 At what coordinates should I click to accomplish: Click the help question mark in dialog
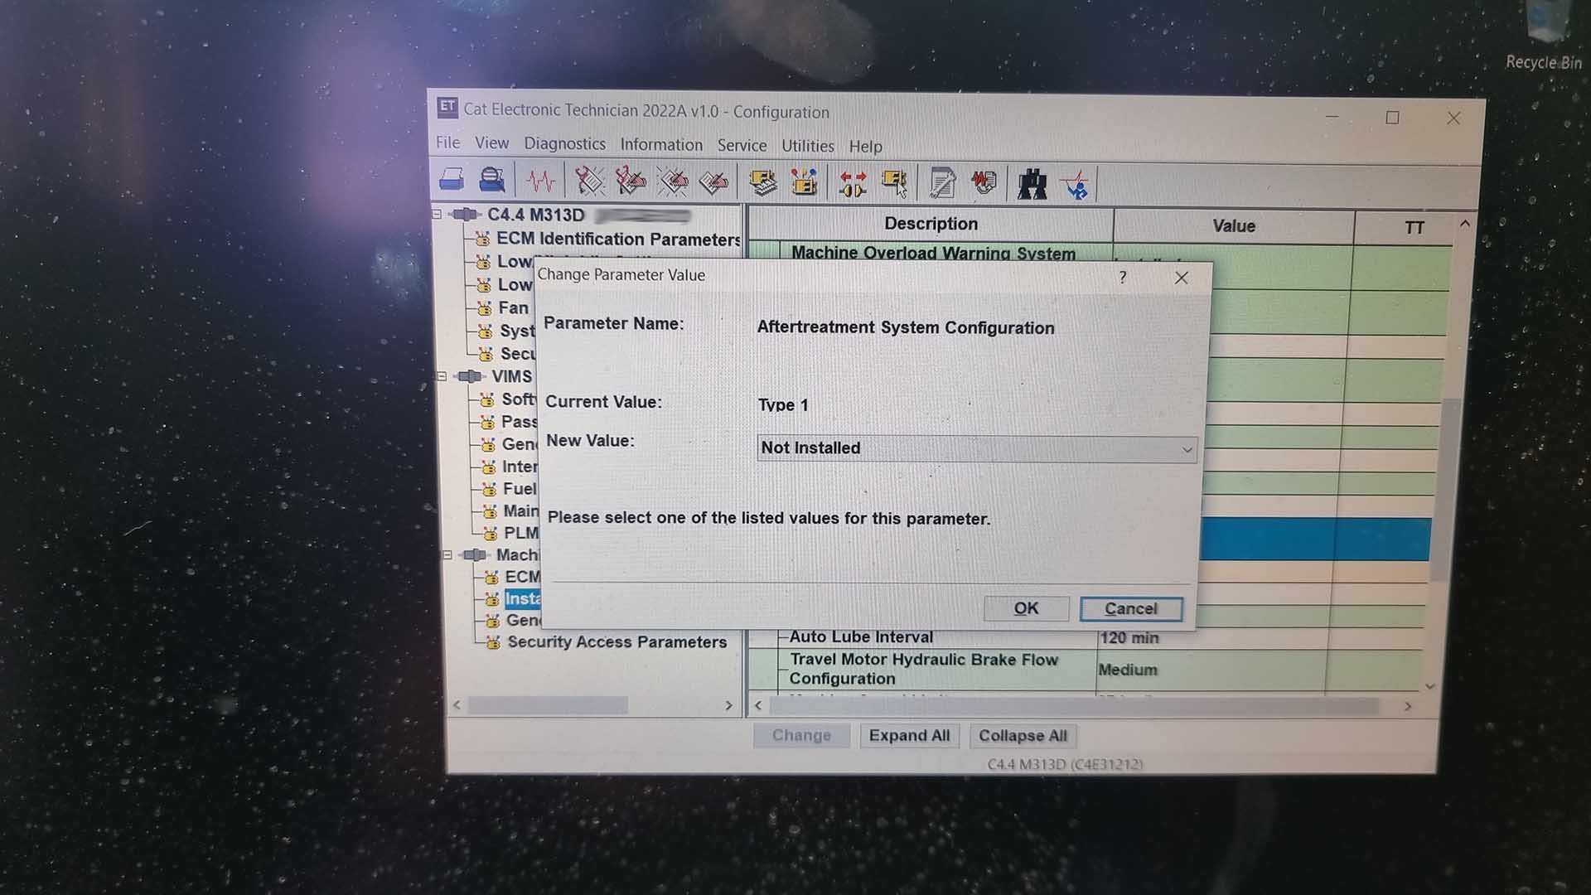tap(1123, 277)
